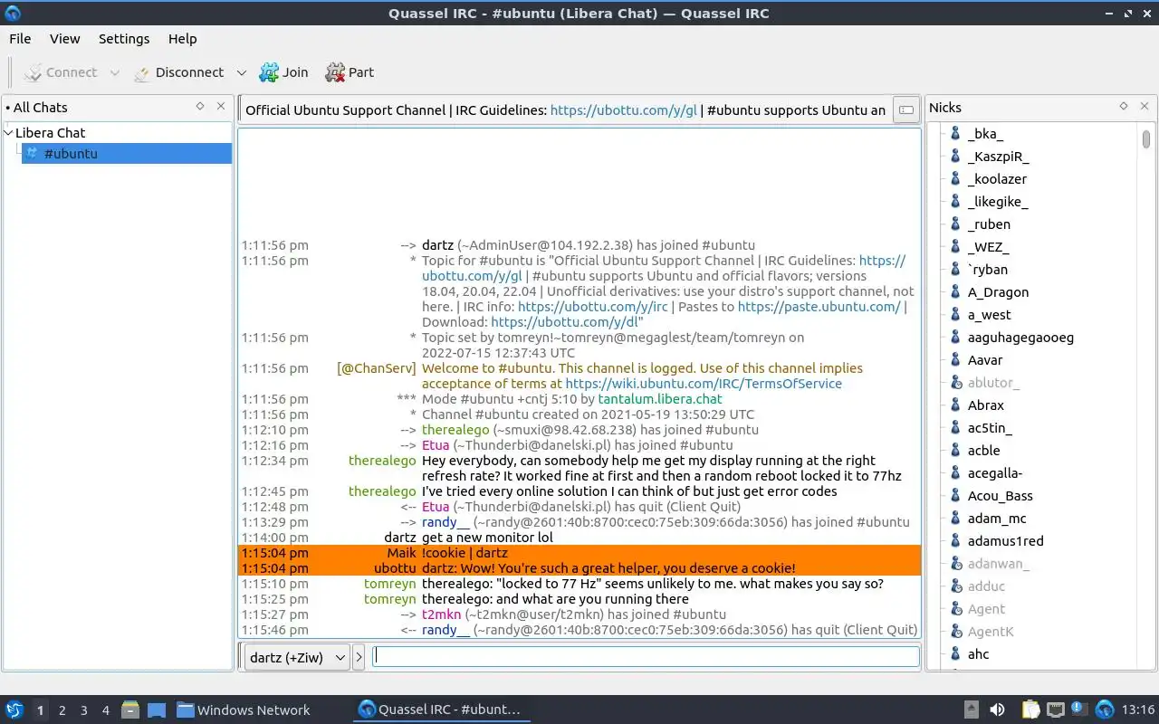1159x724 pixels.
Task: Open the file manager from the taskbar
Action: [x=130, y=710]
